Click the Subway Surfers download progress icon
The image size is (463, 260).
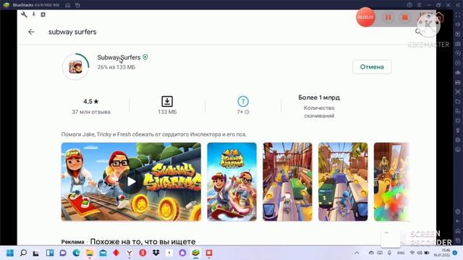point(75,67)
